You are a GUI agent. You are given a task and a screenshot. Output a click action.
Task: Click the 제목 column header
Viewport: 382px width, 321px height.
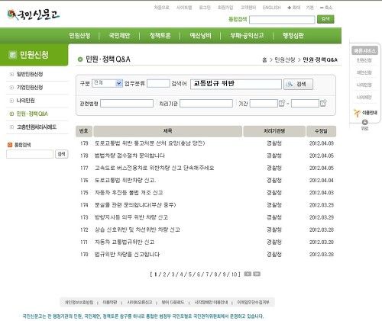167,131
